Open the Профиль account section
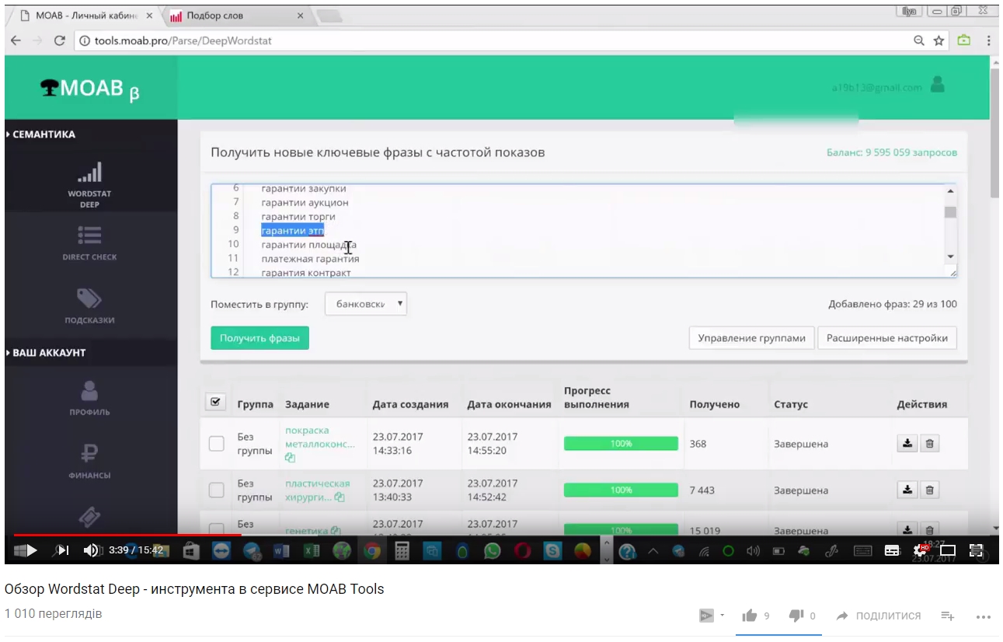 (89, 397)
